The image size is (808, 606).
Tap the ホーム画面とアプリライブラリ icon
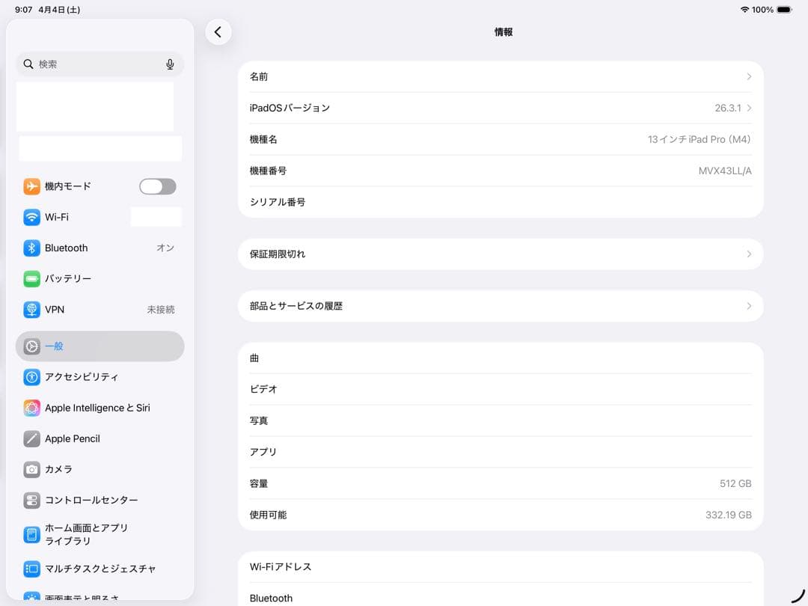click(31, 535)
